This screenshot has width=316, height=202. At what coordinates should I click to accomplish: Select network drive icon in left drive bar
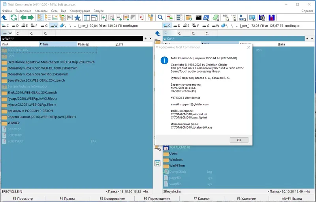point(62,26)
